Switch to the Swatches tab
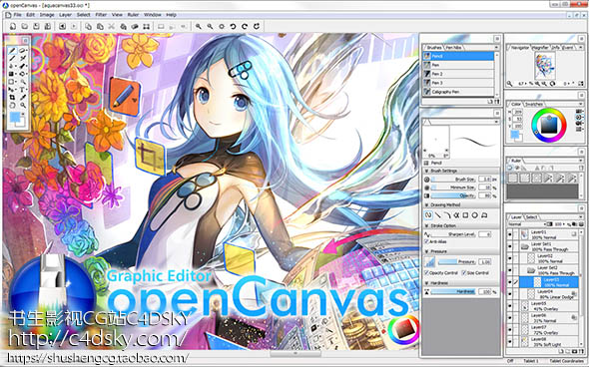Screen dimensions: 589x367 tap(534, 104)
